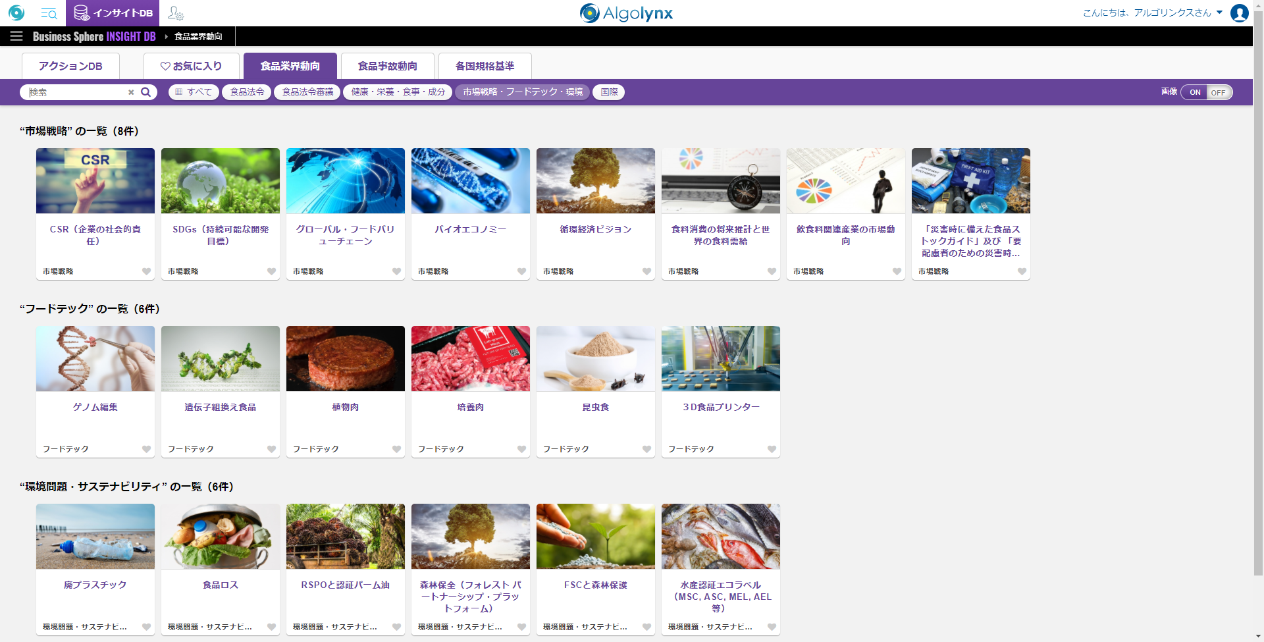
Task: Favorite the 植物肉 card with heart icon
Action: point(396,449)
